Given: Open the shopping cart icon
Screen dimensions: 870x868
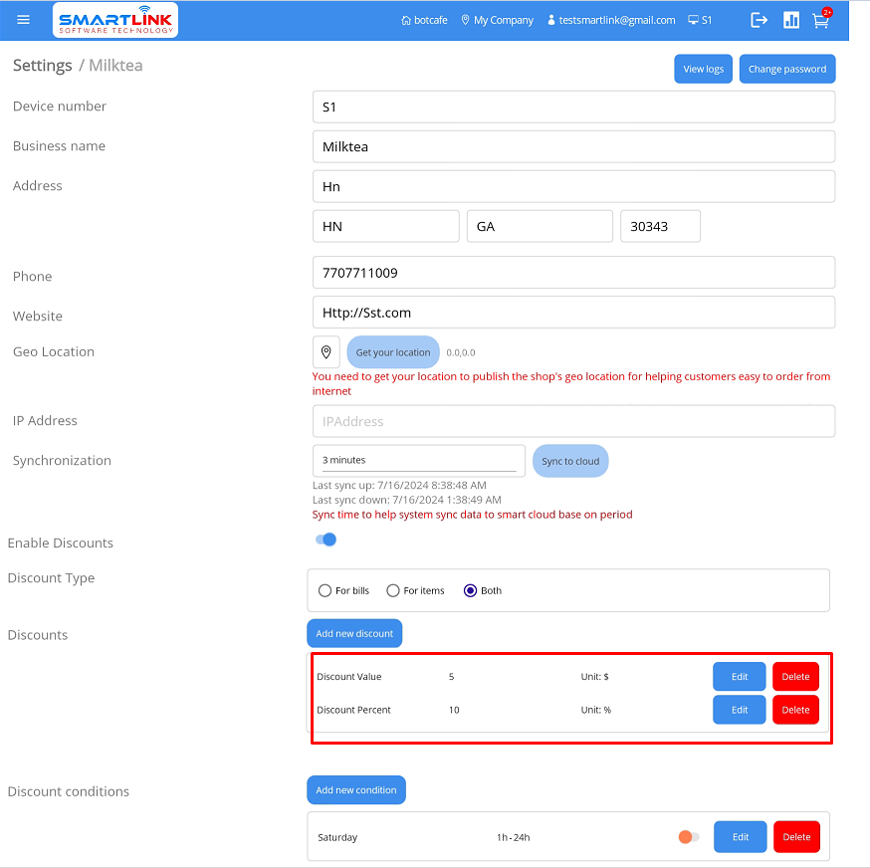Looking at the screenshot, I should coord(820,20).
